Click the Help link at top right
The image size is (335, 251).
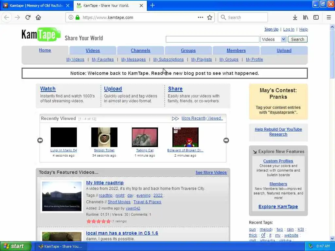(303, 29)
